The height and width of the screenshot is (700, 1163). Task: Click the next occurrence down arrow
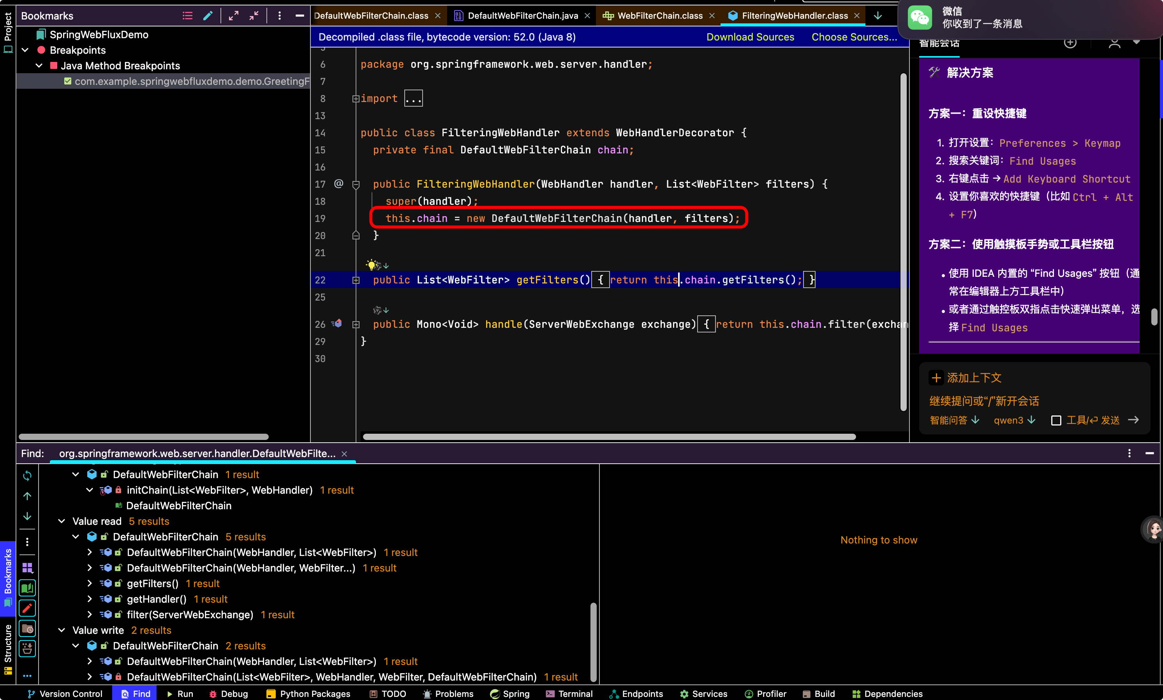27,516
